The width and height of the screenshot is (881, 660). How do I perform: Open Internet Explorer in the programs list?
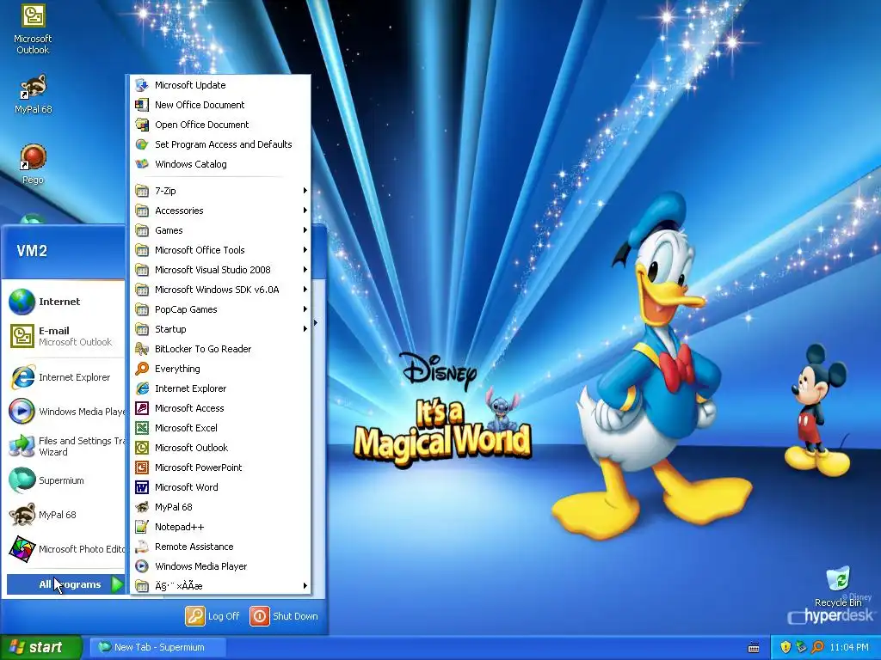pyautogui.click(x=219, y=388)
